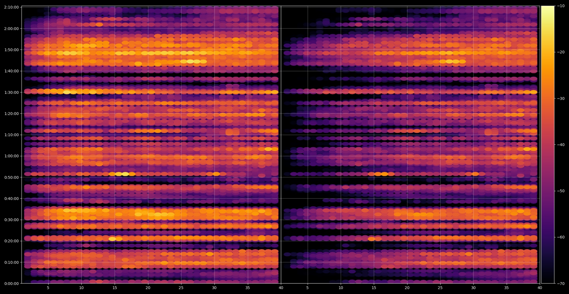
Task: Click right heatmap's x-axis label 20
Action: click(407, 287)
